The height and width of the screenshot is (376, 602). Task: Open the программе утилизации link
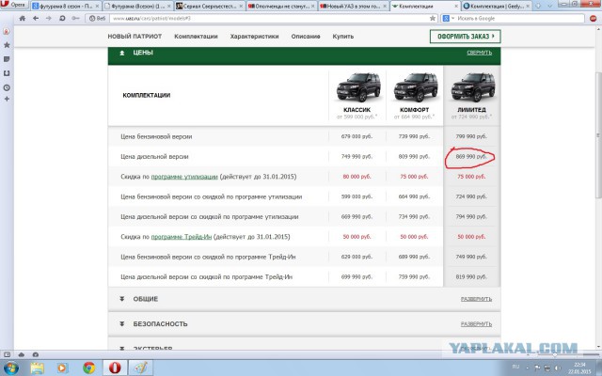click(x=184, y=177)
